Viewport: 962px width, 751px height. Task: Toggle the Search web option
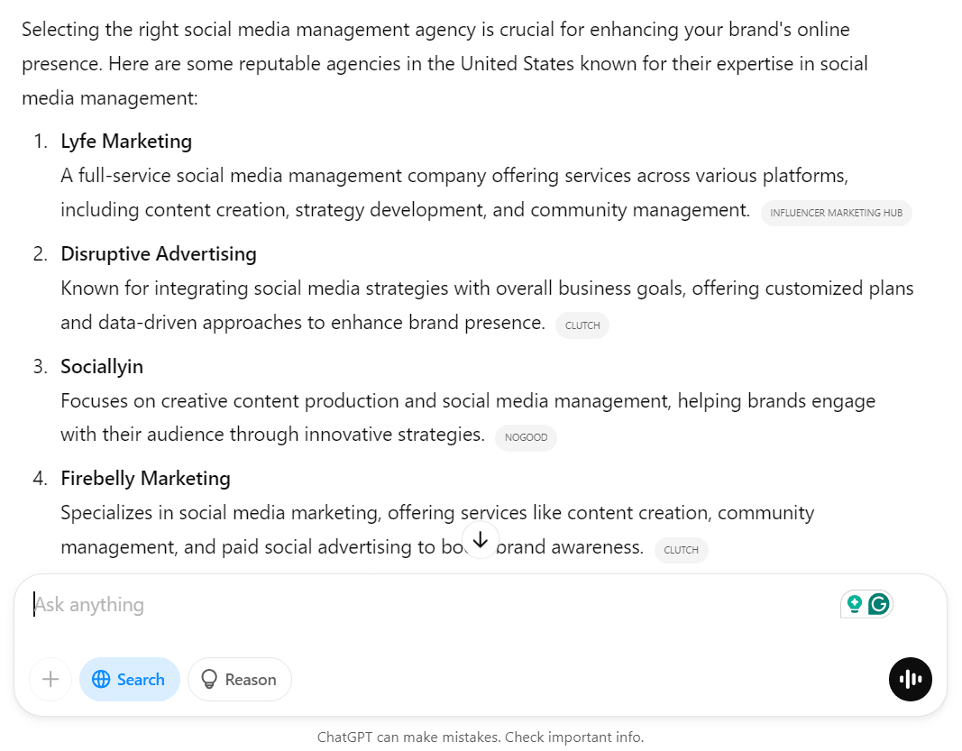[x=130, y=680]
